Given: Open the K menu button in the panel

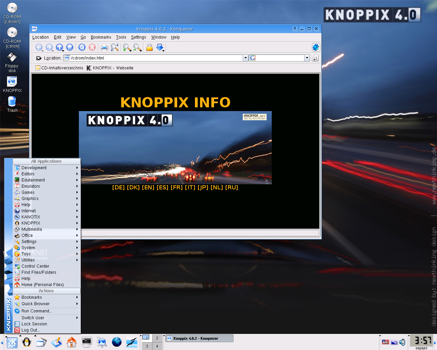Looking at the screenshot, I should coord(12,342).
